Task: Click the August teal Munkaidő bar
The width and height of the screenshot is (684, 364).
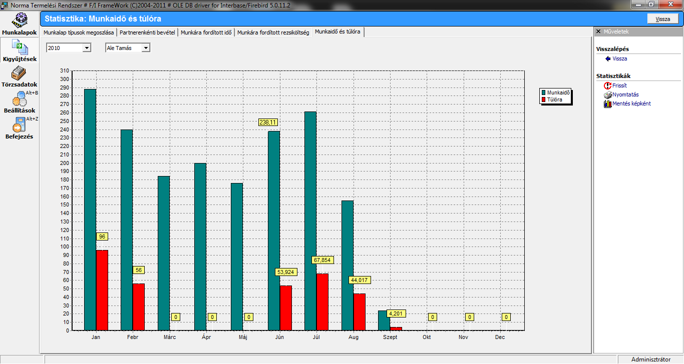Action: (x=348, y=265)
